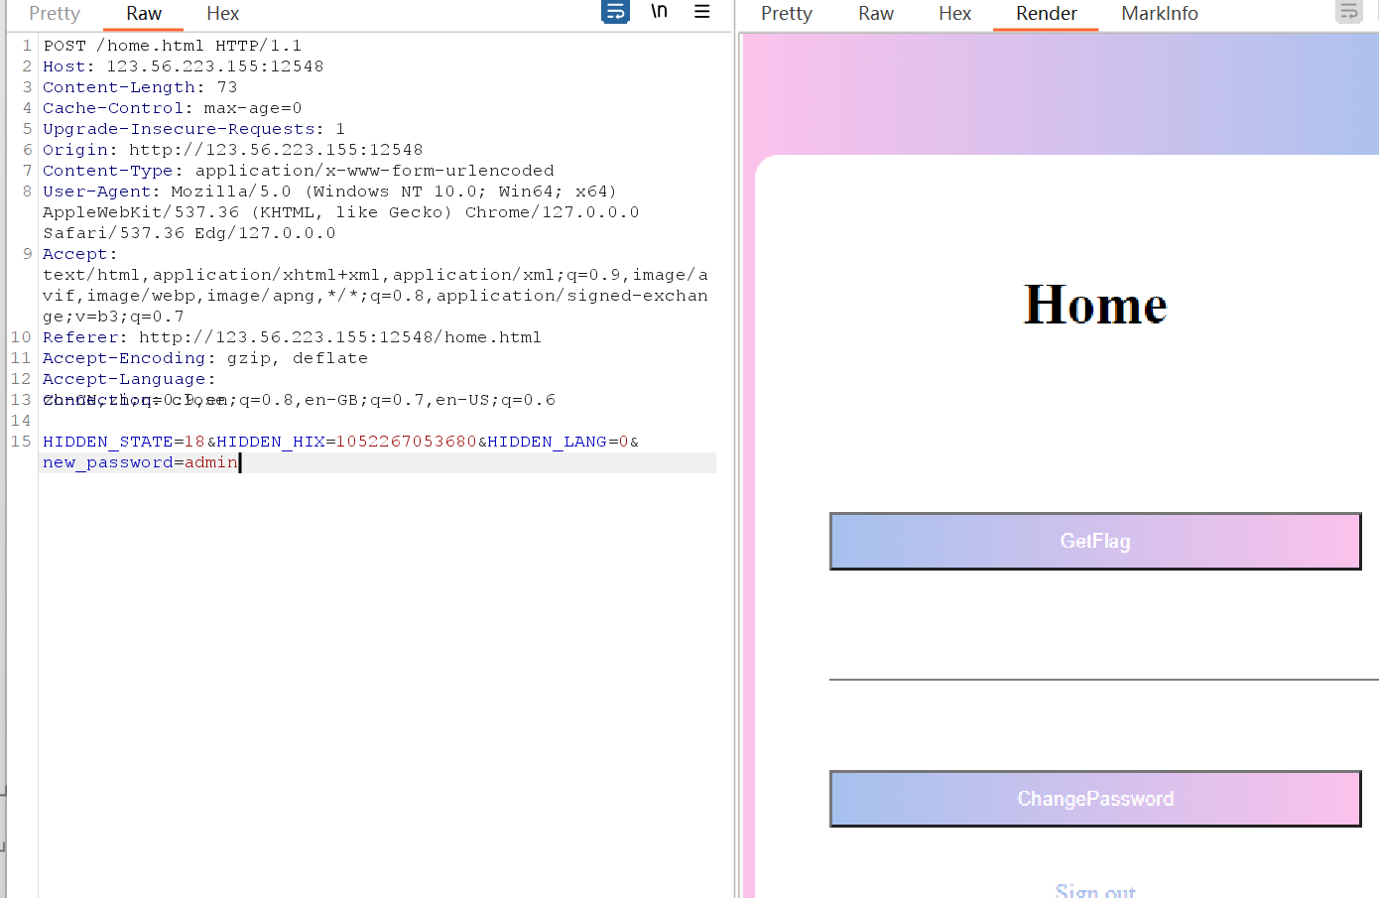
Task: Click the HIDDEN_STATE parameter in request body
Action: click(108, 442)
